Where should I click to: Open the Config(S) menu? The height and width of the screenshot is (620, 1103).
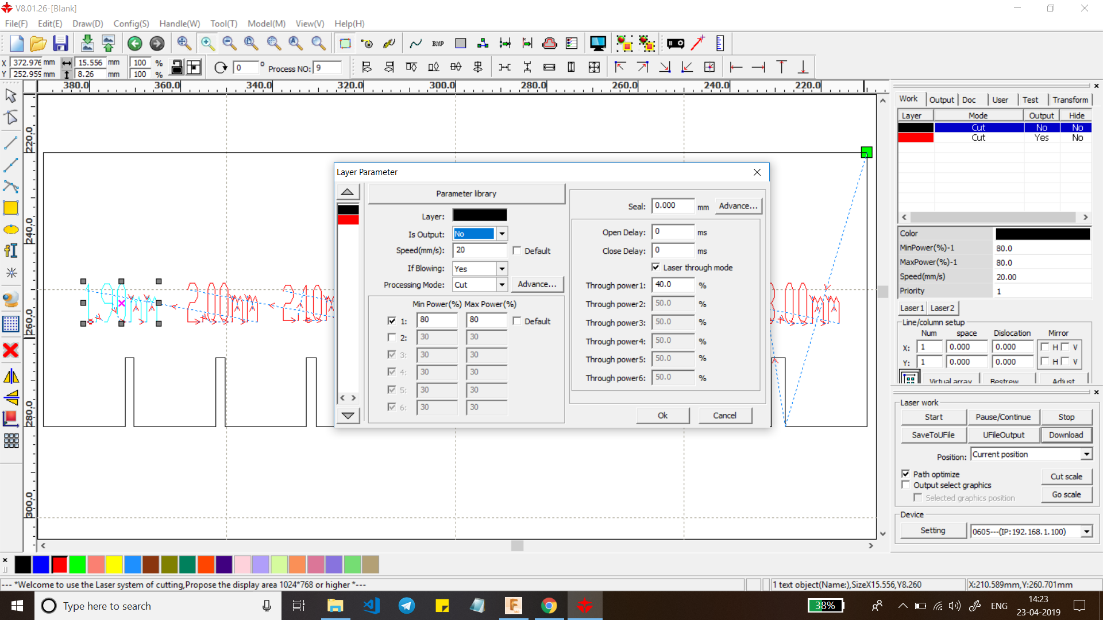tap(131, 24)
